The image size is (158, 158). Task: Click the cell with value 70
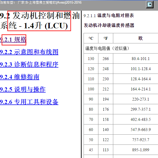coord(91,120)
